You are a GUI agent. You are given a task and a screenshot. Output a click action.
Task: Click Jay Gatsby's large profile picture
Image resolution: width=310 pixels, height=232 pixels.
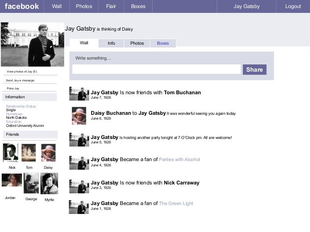pos(32,44)
